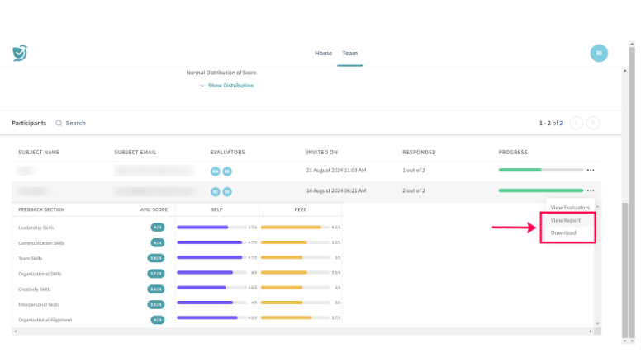Click the app logo in the header
Screen dimensions: 641x352
20,53
